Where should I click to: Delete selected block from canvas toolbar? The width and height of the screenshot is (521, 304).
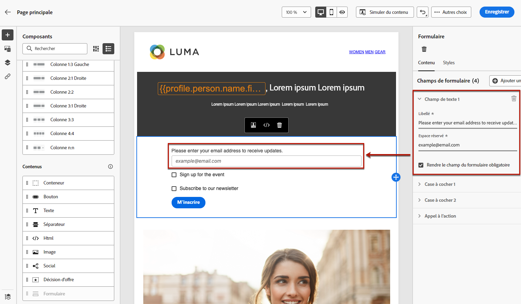click(280, 125)
